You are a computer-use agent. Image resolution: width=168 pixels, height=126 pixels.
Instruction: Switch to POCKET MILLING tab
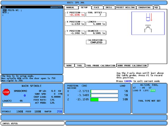[x=125, y=7]
